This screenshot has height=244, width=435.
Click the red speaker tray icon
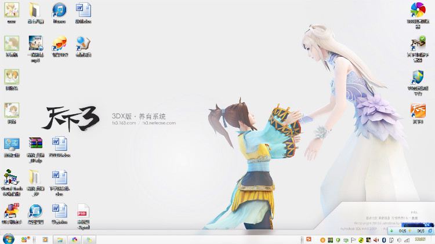[x=376, y=240]
